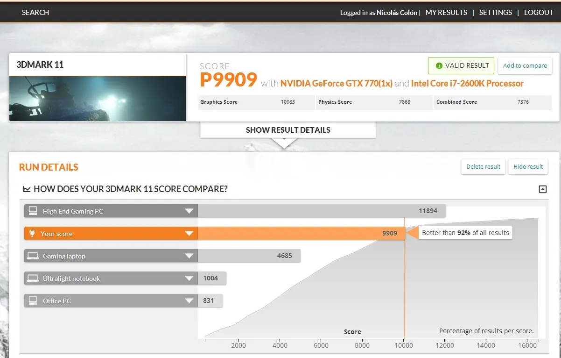
Task: Click the VALID RESULT badge
Action: point(461,66)
